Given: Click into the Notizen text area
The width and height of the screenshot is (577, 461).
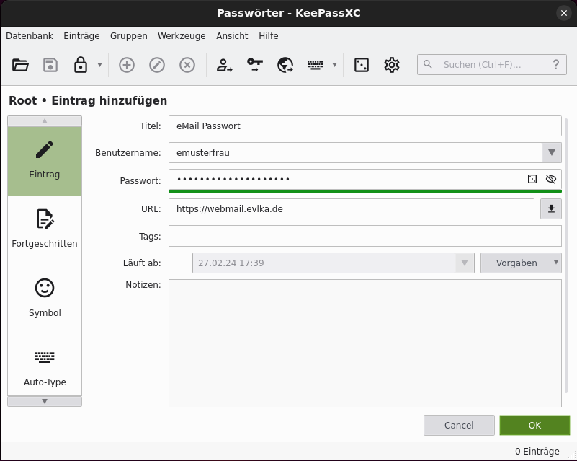Looking at the screenshot, I should pyautogui.click(x=365, y=343).
